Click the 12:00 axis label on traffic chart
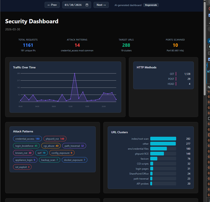The width and height of the screenshot is (210, 202). pos(71,106)
